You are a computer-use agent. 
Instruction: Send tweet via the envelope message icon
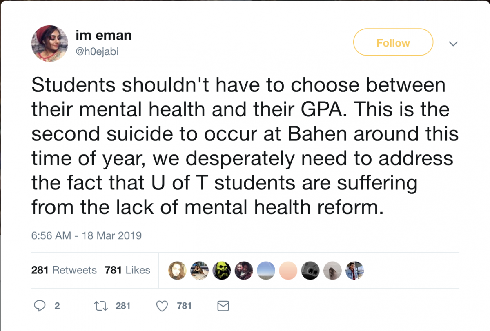pyautogui.click(x=223, y=306)
